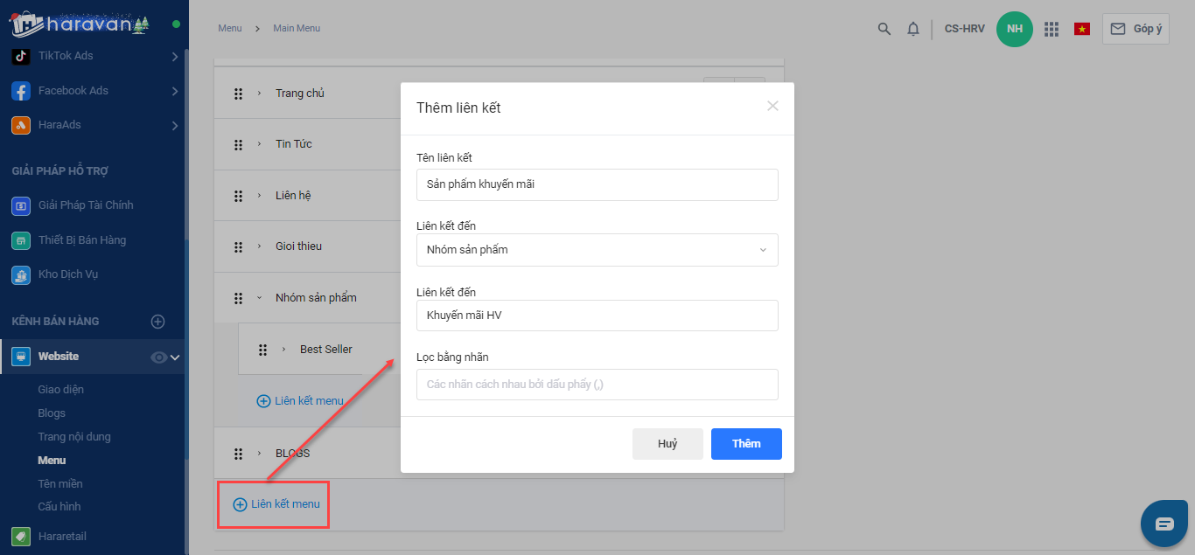Expand HaraAds submenu arrow
The image size is (1195, 555).
click(x=175, y=126)
